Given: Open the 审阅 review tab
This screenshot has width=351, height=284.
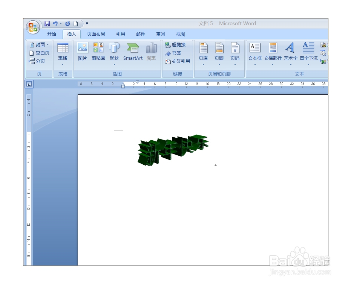Looking at the screenshot, I should 160,34.
